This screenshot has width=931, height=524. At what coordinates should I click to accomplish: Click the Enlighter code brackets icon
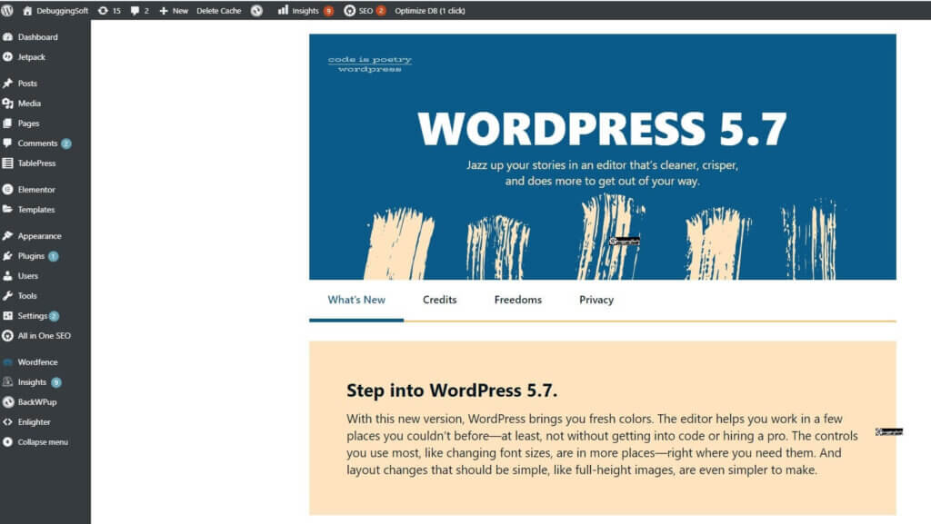tap(7, 422)
